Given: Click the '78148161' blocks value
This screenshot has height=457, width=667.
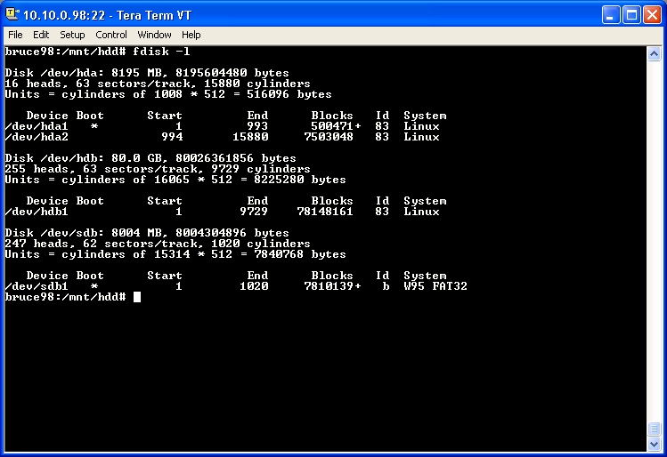Looking at the screenshot, I should (325, 212).
